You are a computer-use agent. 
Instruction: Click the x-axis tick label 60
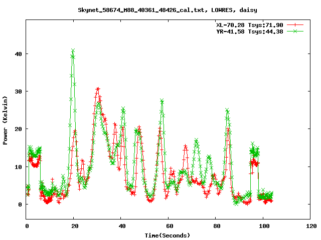[x=170, y=226]
